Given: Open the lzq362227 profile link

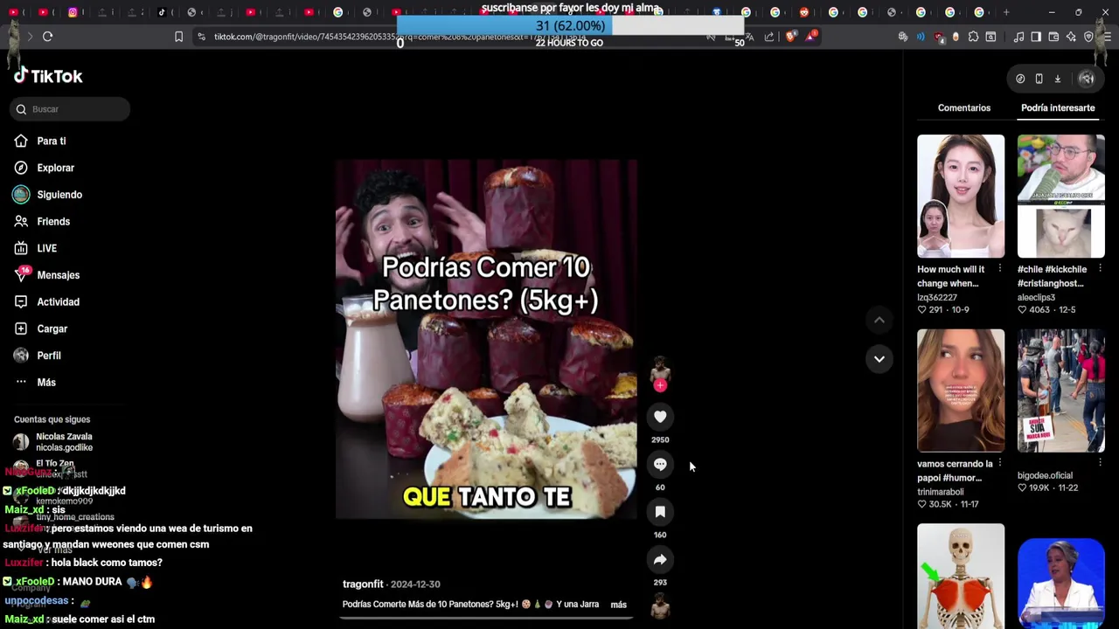Looking at the screenshot, I should point(937,298).
